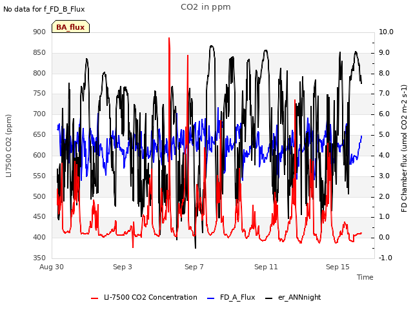Click the 'Sep 7' x-axis tick label
Viewport: 413px width, 310px height.
194,267
